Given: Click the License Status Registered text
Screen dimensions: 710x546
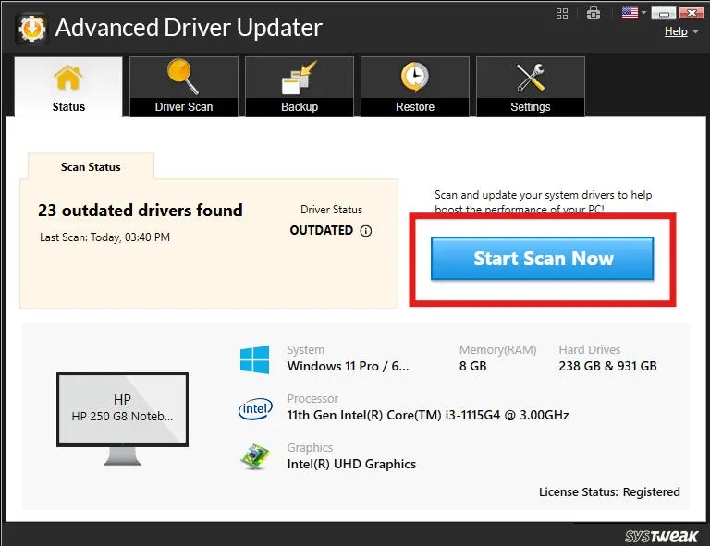Looking at the screenshot, I should coord(609,491).
